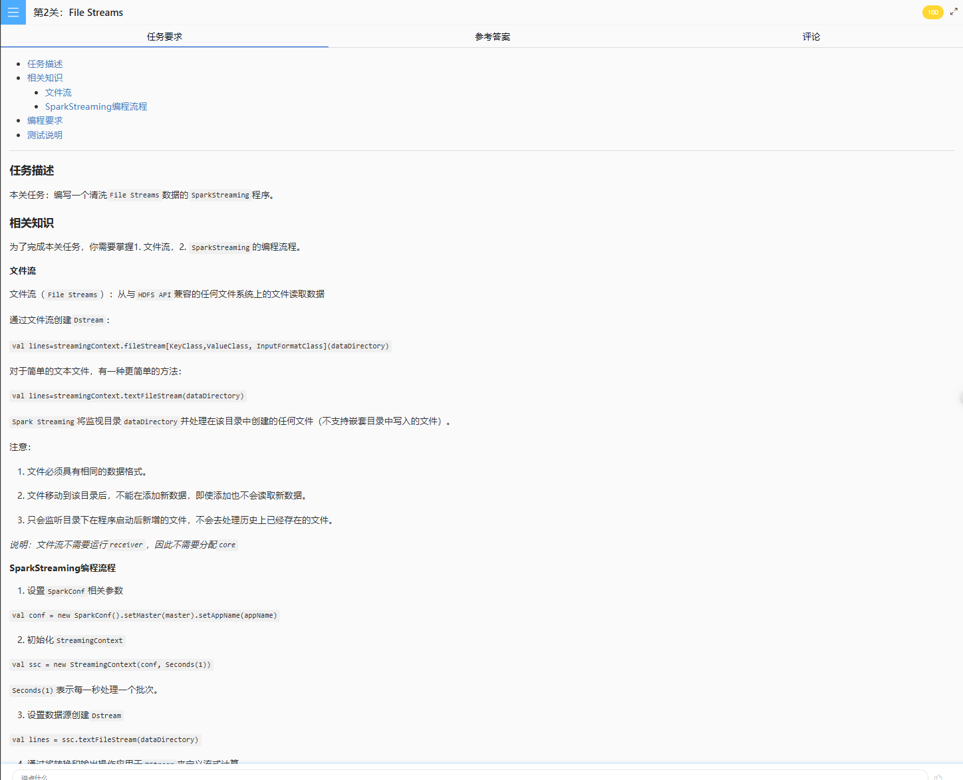
Task: Expand the panel to fullscreen
Action: (x=954, y=12)
